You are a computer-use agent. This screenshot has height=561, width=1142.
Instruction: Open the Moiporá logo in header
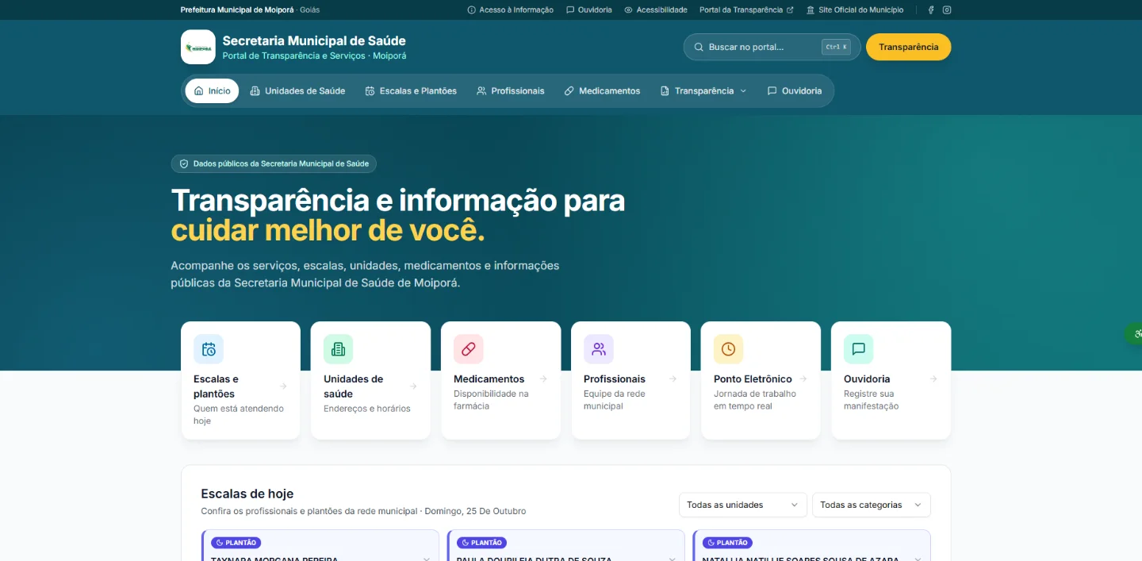(197, 47)
